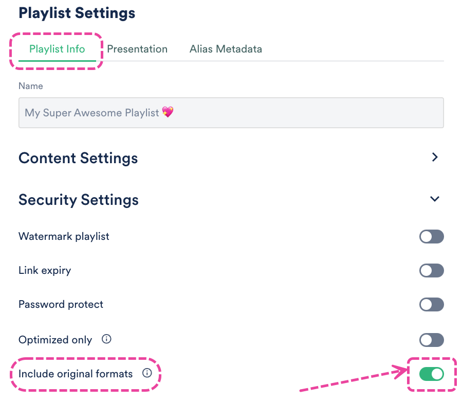Click the Security Settings heading
The image size is (462, 401).
pyautogui.click(x=79, y=200)
